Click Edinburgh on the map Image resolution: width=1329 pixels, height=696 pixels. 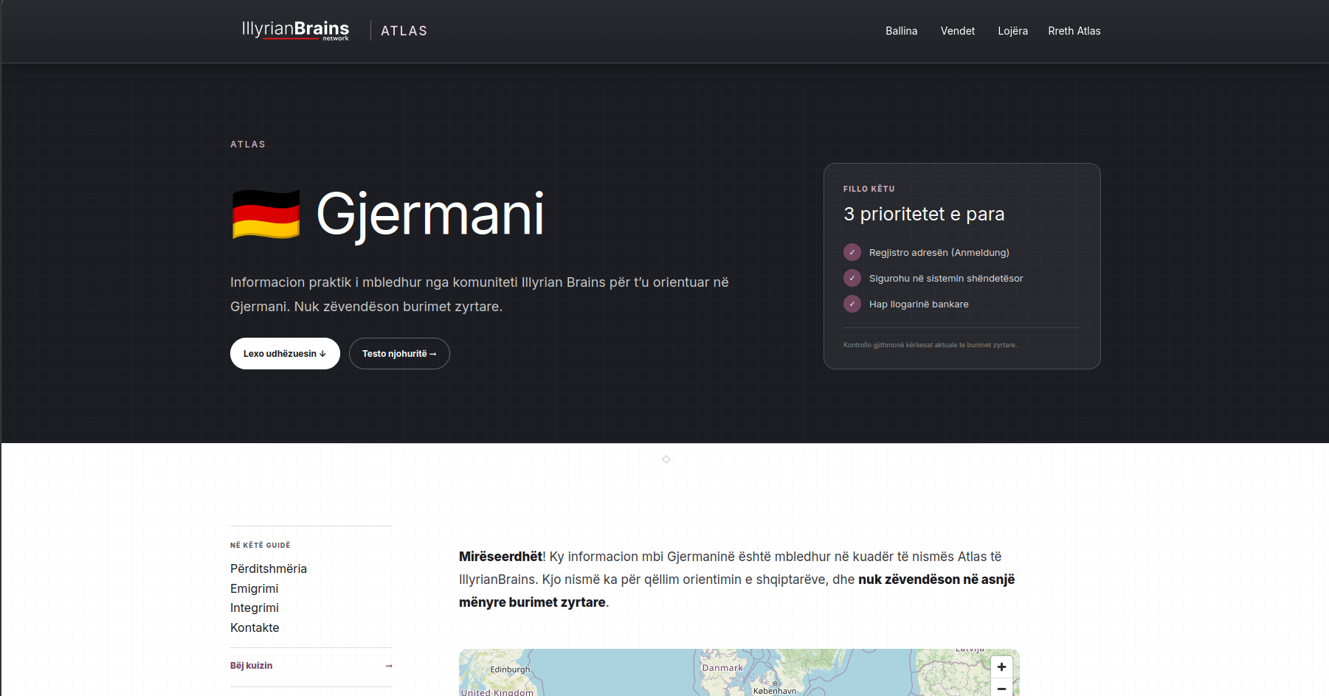coord(510,669)
